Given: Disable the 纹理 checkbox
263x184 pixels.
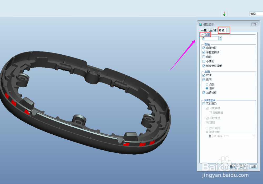Looking at the screenshot, I should point(204,75).
